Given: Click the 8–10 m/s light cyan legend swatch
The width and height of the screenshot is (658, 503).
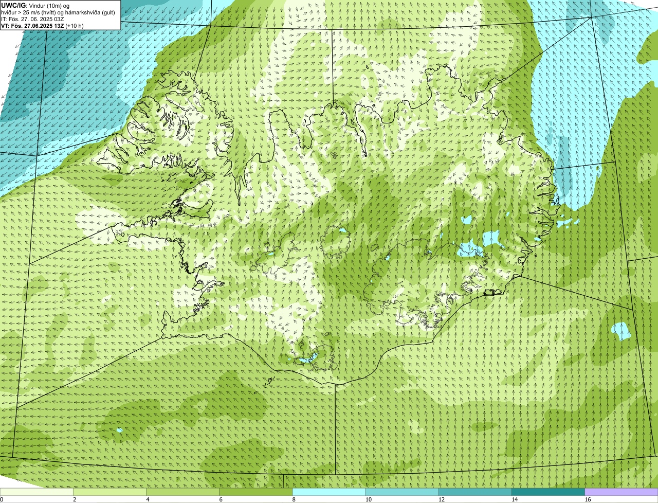Looking at the screenshot, I should [x=330, y=492].
